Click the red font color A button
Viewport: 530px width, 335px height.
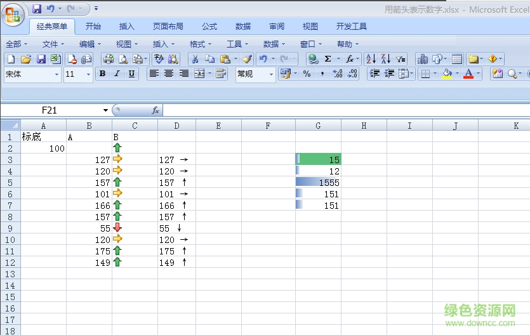pos(468,74)
